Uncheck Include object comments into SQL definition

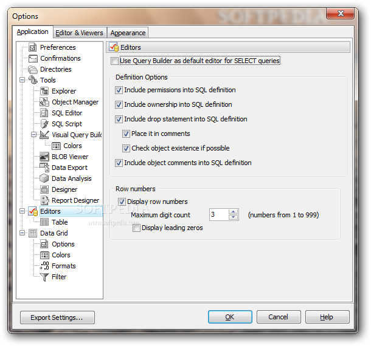[119, 163]
